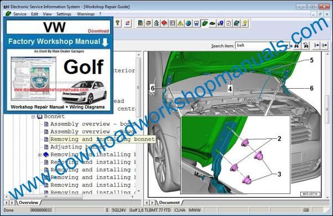This screenshot has height=216, width=333.
Task: Click the Bonnet book icon in tree
Action: (40, 117)
